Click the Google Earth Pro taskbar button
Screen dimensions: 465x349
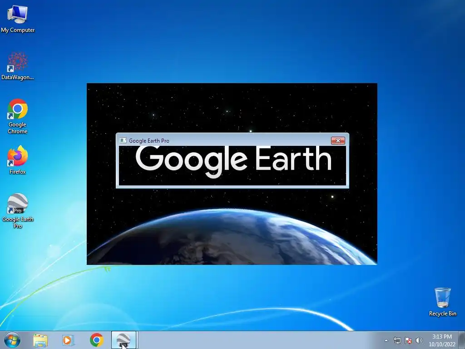pos(124,340)
